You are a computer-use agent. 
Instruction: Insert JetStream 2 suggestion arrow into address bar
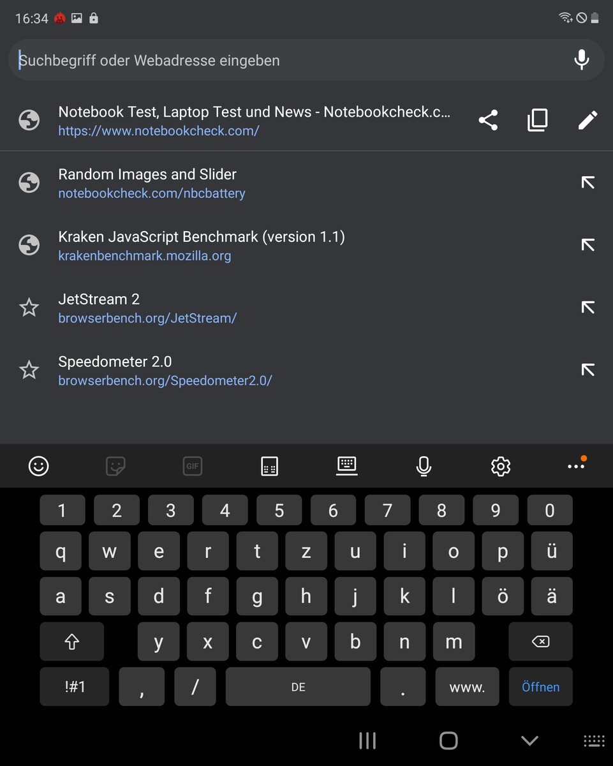(x=587, y=308)
